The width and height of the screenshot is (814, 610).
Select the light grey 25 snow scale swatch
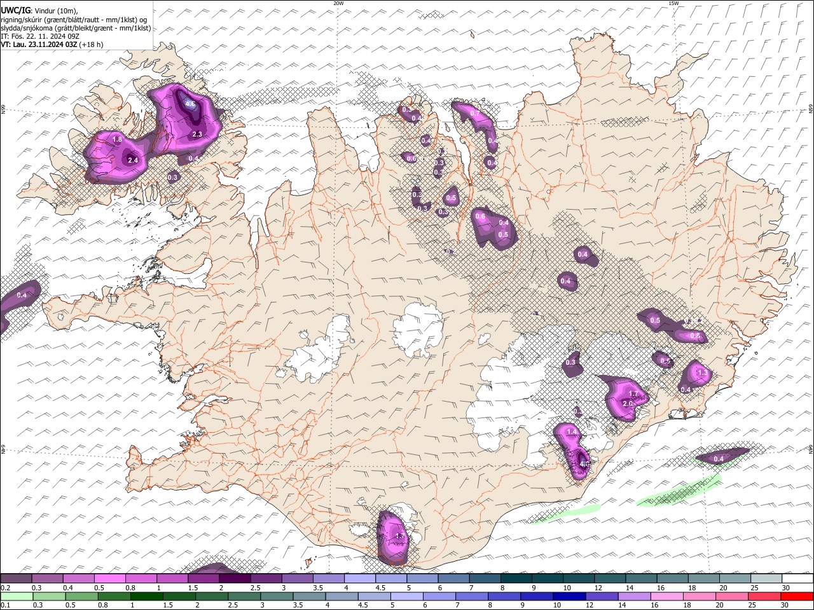[767, 579]
